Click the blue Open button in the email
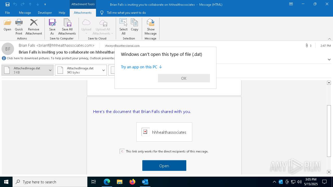 coord(164,166)
